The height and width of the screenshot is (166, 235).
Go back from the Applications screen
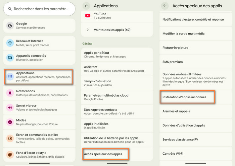(86, 6)
